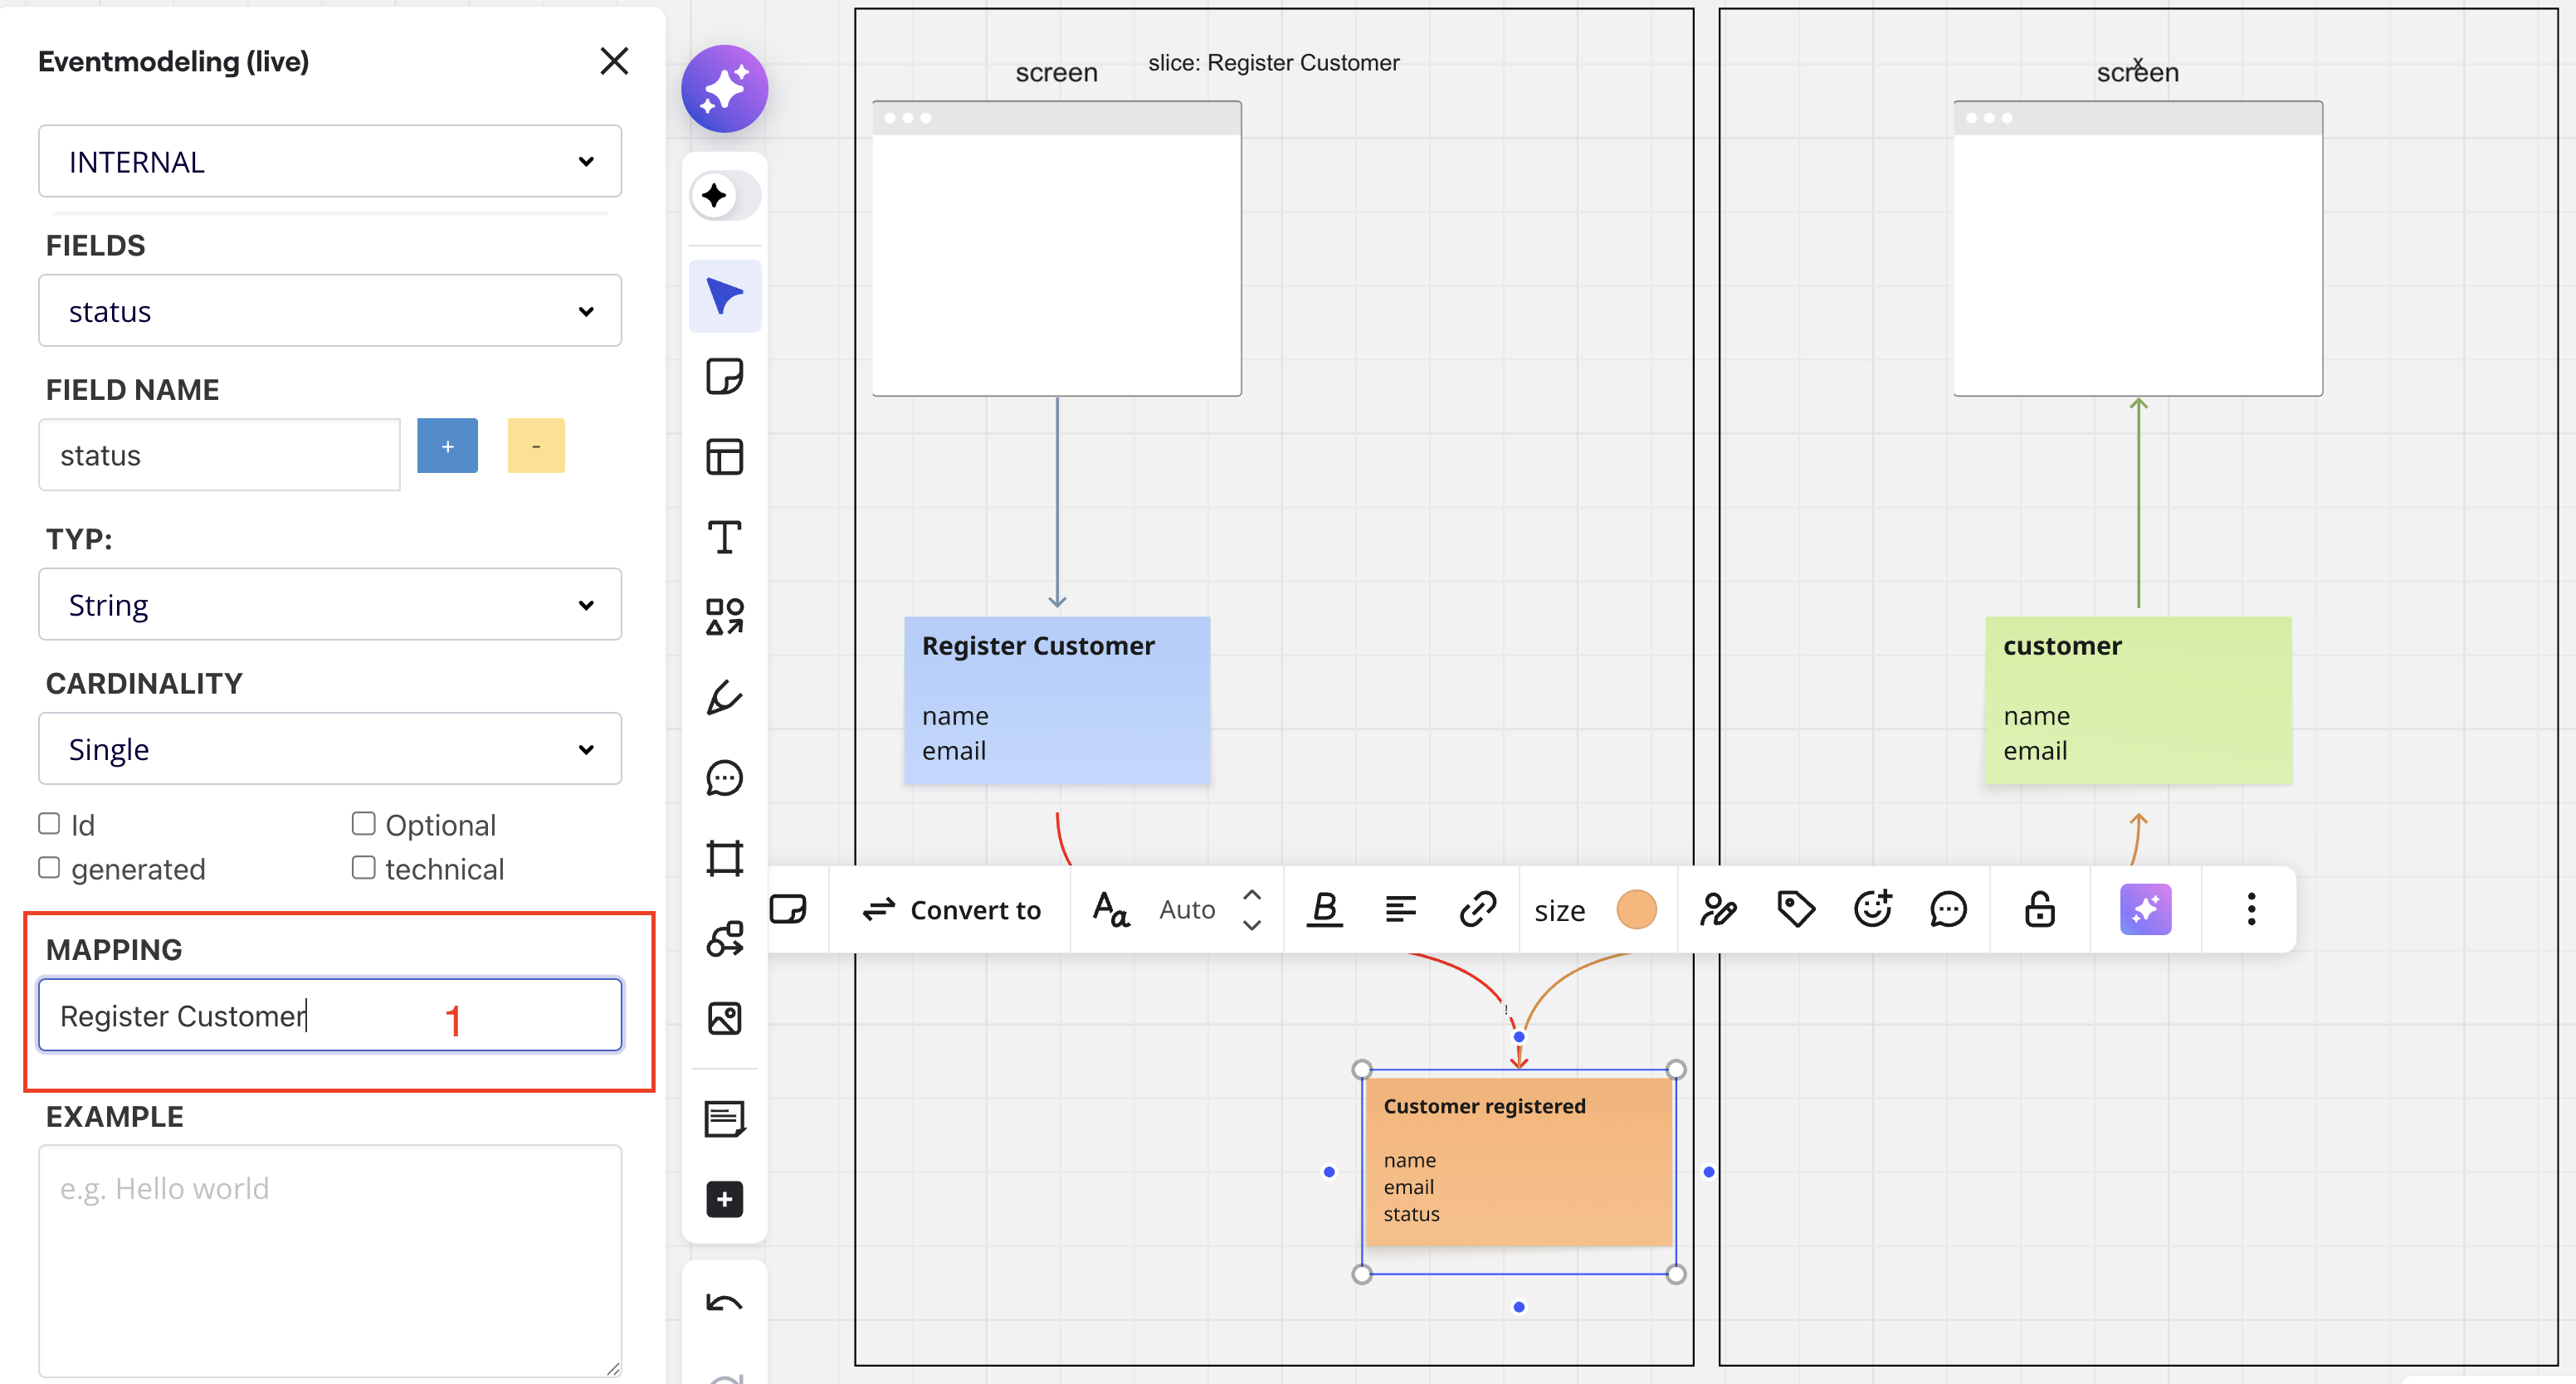Select the Text tool in sidebar
The width and height of the screenshot is (2576, 1384).
point(724,537)
